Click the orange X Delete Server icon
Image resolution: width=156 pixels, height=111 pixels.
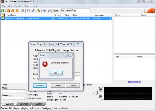13,11
